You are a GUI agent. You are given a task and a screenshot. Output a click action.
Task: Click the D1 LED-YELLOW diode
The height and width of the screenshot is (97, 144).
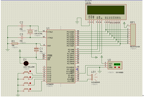(26, 63)
